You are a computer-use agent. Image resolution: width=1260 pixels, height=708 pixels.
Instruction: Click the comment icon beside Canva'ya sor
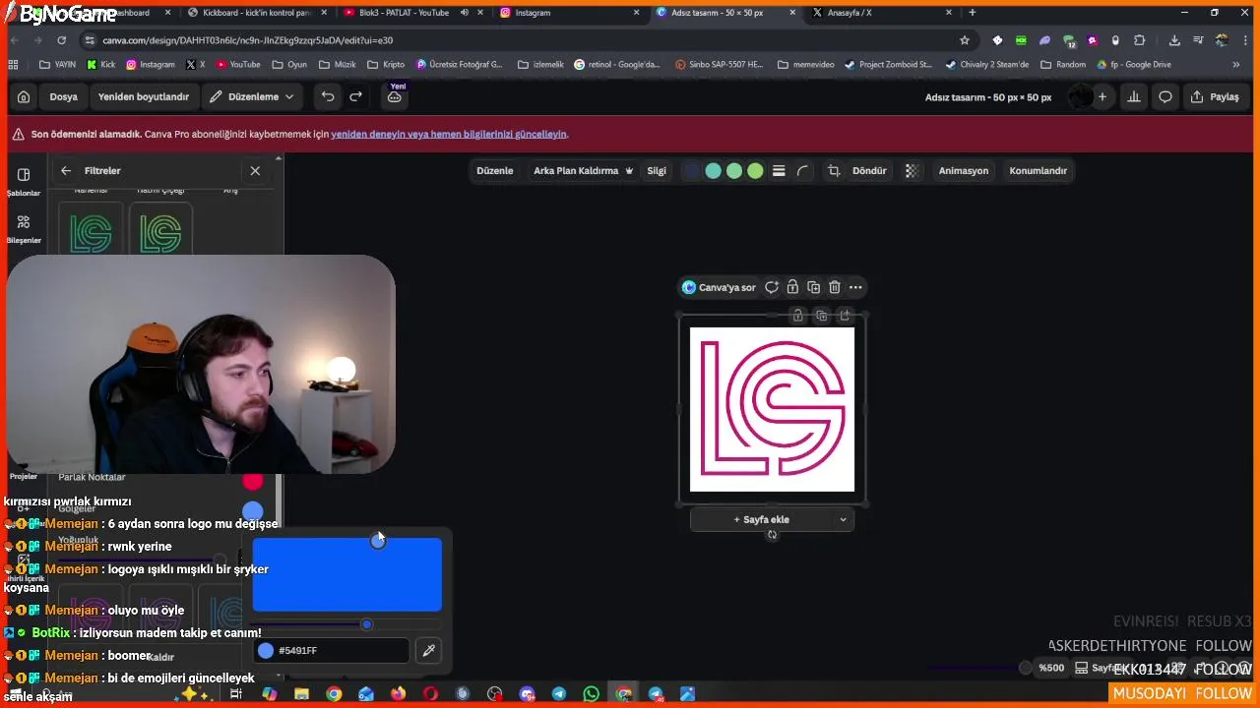pos(772,287)
